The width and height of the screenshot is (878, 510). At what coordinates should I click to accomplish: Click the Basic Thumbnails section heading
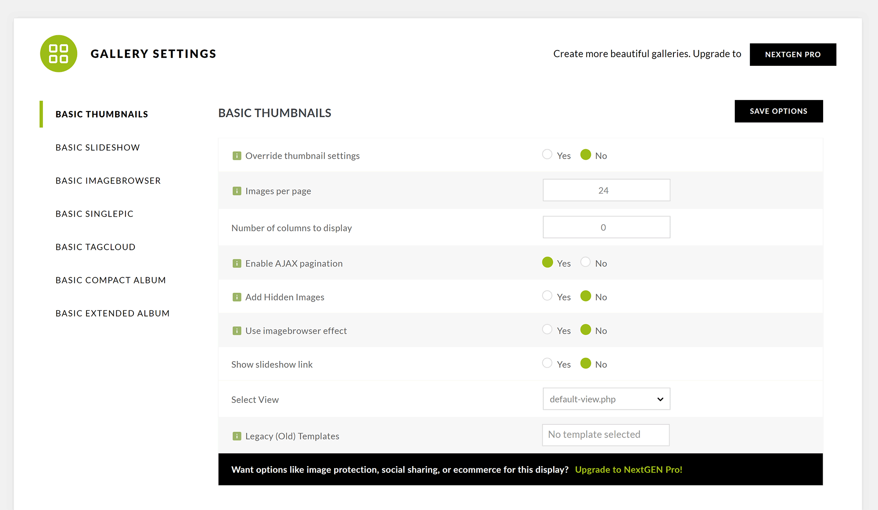(275, 113)
